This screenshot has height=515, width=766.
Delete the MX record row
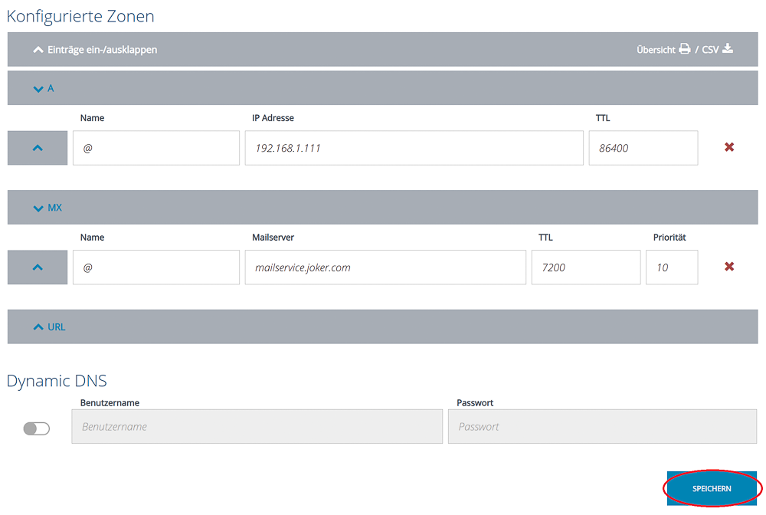point(729,267)
